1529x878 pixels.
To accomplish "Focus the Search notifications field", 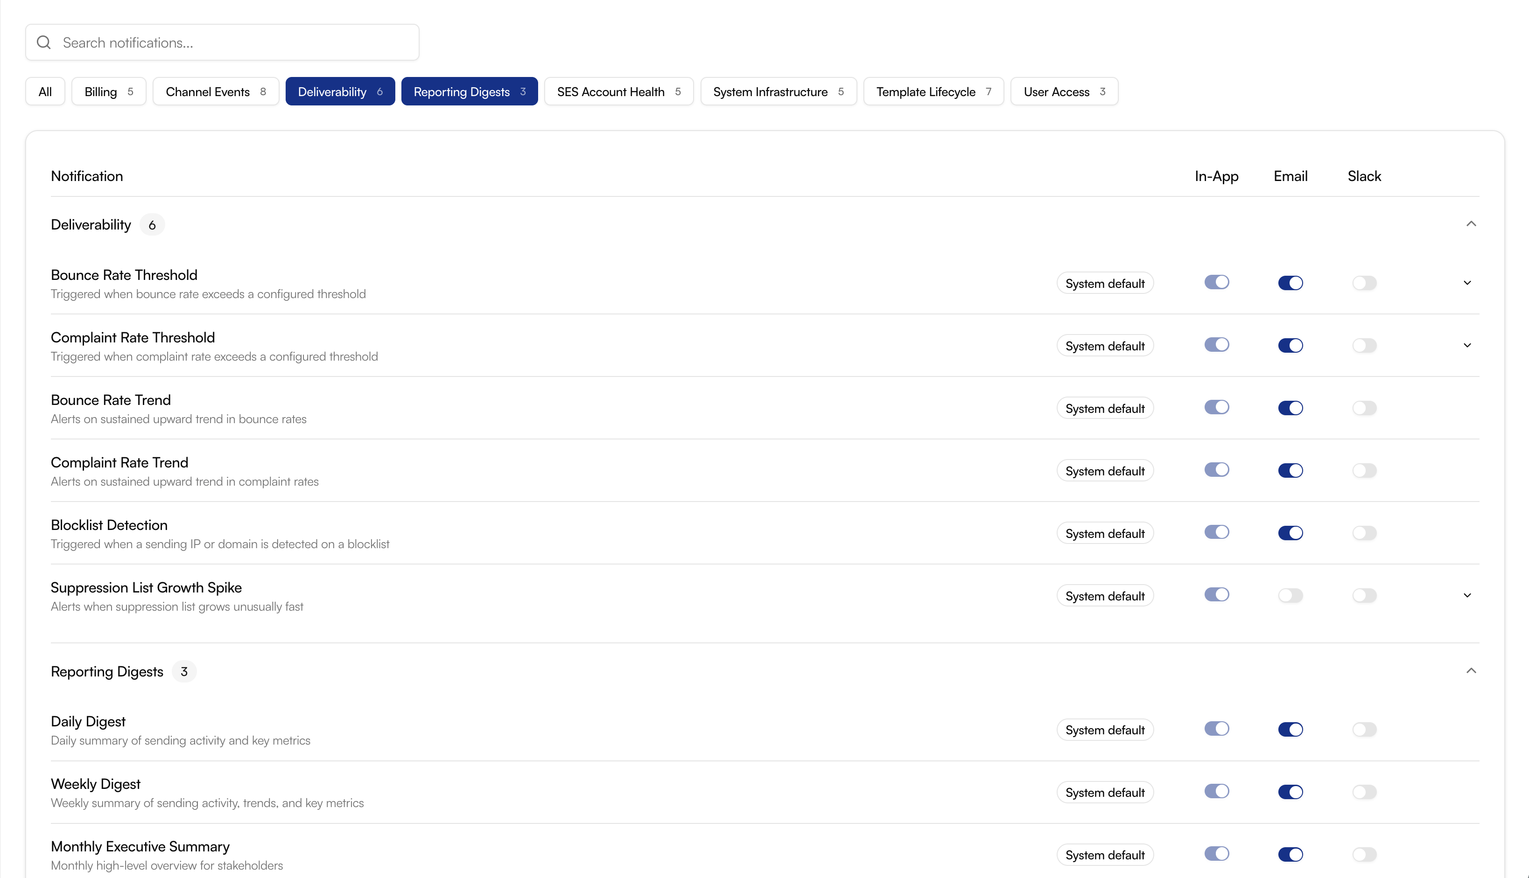I will click(x=235, y=42).
